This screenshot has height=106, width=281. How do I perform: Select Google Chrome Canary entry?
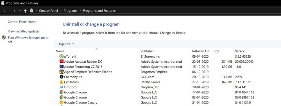pyautogui.click(x=81, y=103)
